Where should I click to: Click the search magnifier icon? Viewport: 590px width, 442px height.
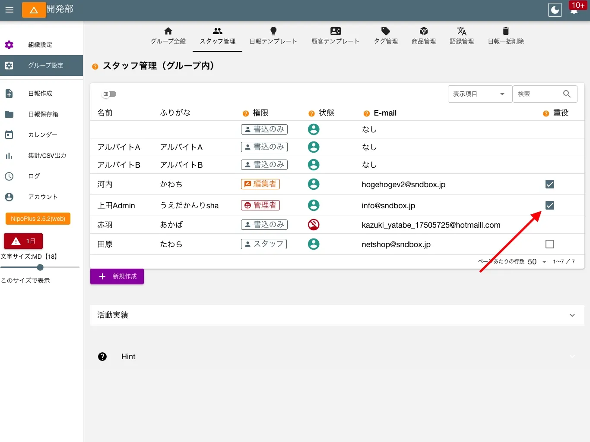[567, 94]
